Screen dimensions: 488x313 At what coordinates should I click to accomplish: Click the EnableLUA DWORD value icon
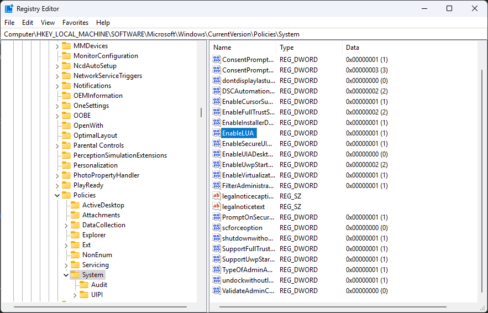pyautogui.click(x=216, y=133)
